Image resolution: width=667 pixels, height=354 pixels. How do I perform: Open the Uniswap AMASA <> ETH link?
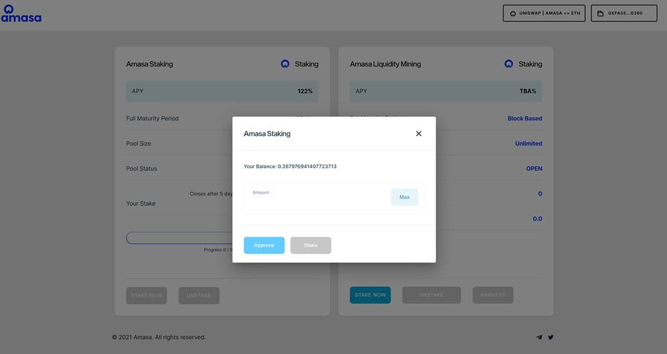click(544, 13)
